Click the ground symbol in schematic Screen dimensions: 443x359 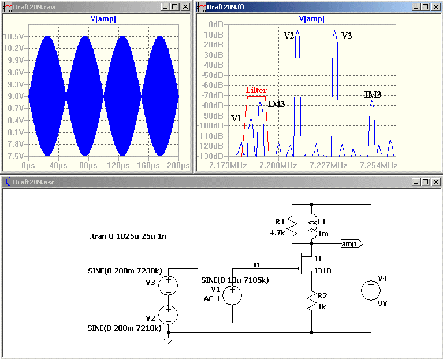coord(168,340)
